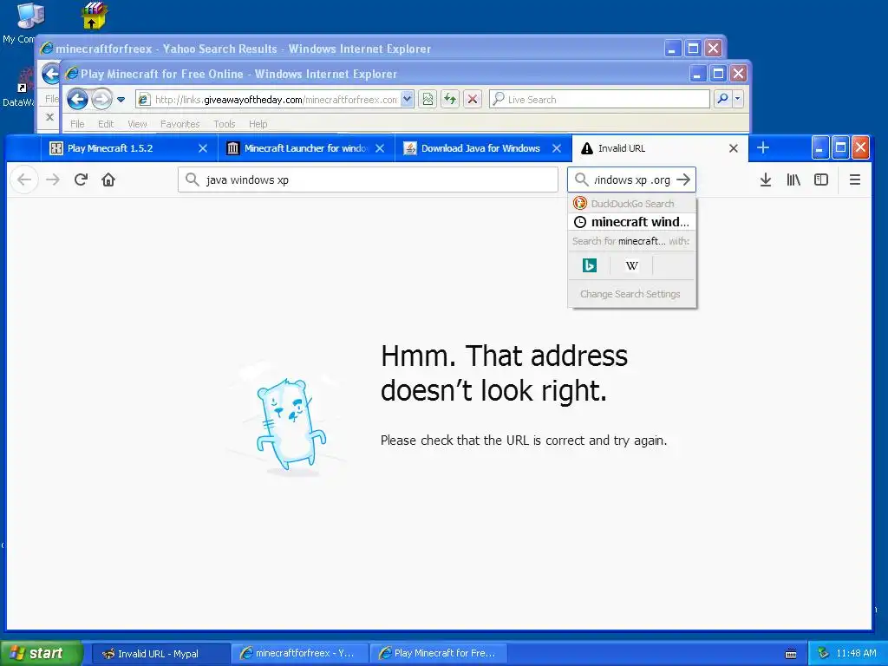
Task: Minimize the Mypal browser window
Action: pyautogui.click(x=819, y=147)
